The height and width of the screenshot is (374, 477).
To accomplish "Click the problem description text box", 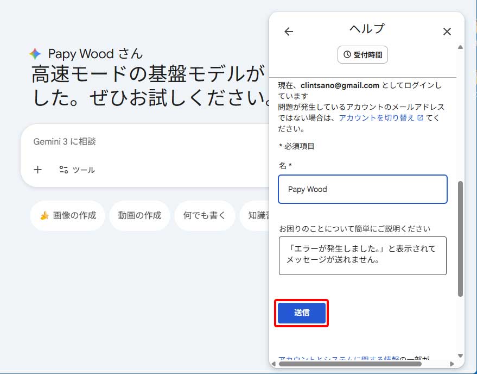I will pyautogui.click(x=362, y=255).
